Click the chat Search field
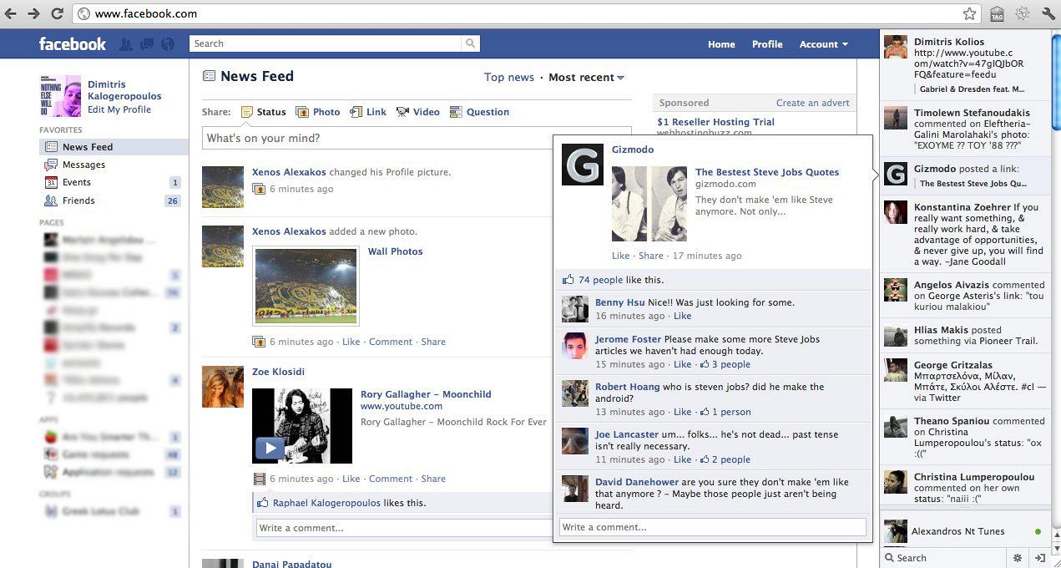The width and height of the screenshot is (1061, 568). coord(944,558)
